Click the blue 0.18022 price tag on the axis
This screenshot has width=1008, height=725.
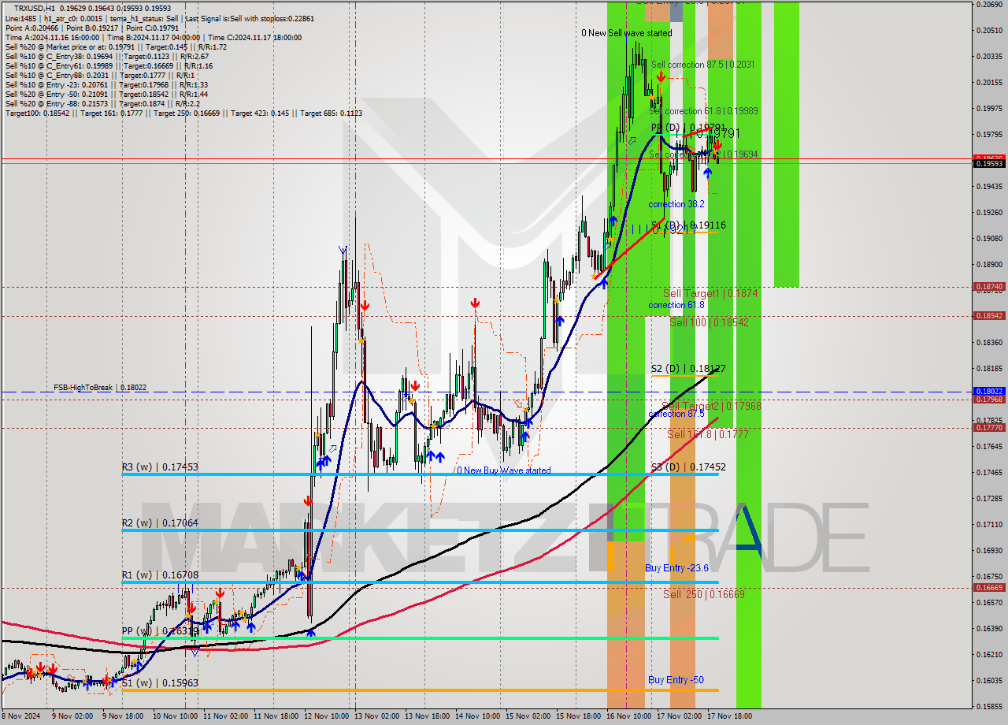(x=989, y=391)
